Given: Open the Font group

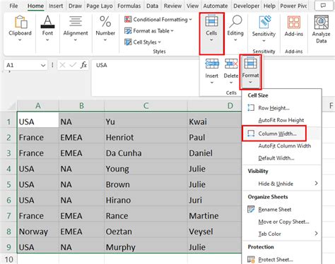Looking at the screenshot, I should (x=47, y=28).
